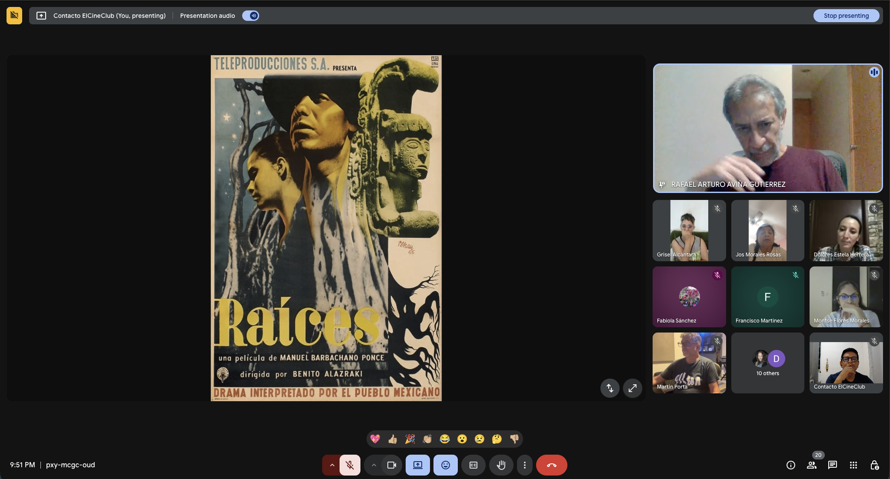Click Contacto ElCineClub (You, presenting) label

tap(110, 16)
